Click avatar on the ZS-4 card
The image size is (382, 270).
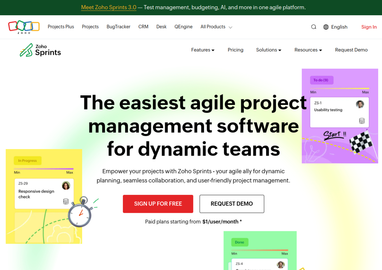click(x=281, y=265)
